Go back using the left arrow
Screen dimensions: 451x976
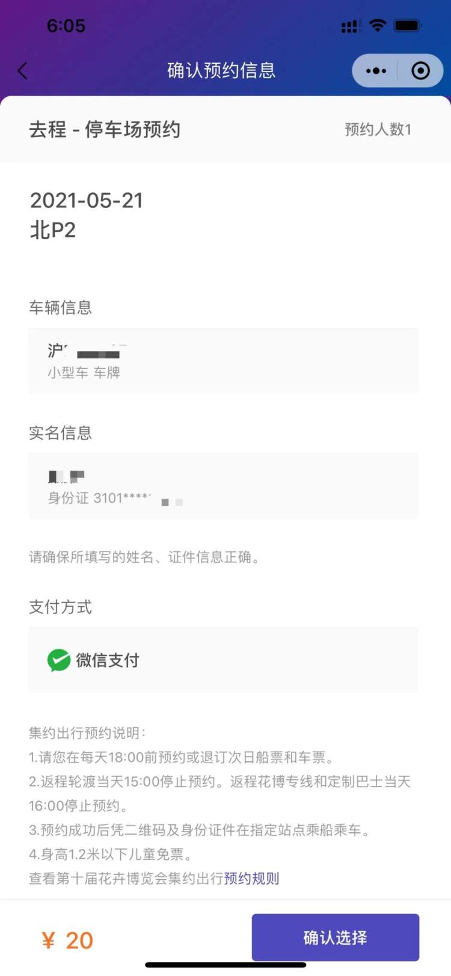[x=23, y=71]
